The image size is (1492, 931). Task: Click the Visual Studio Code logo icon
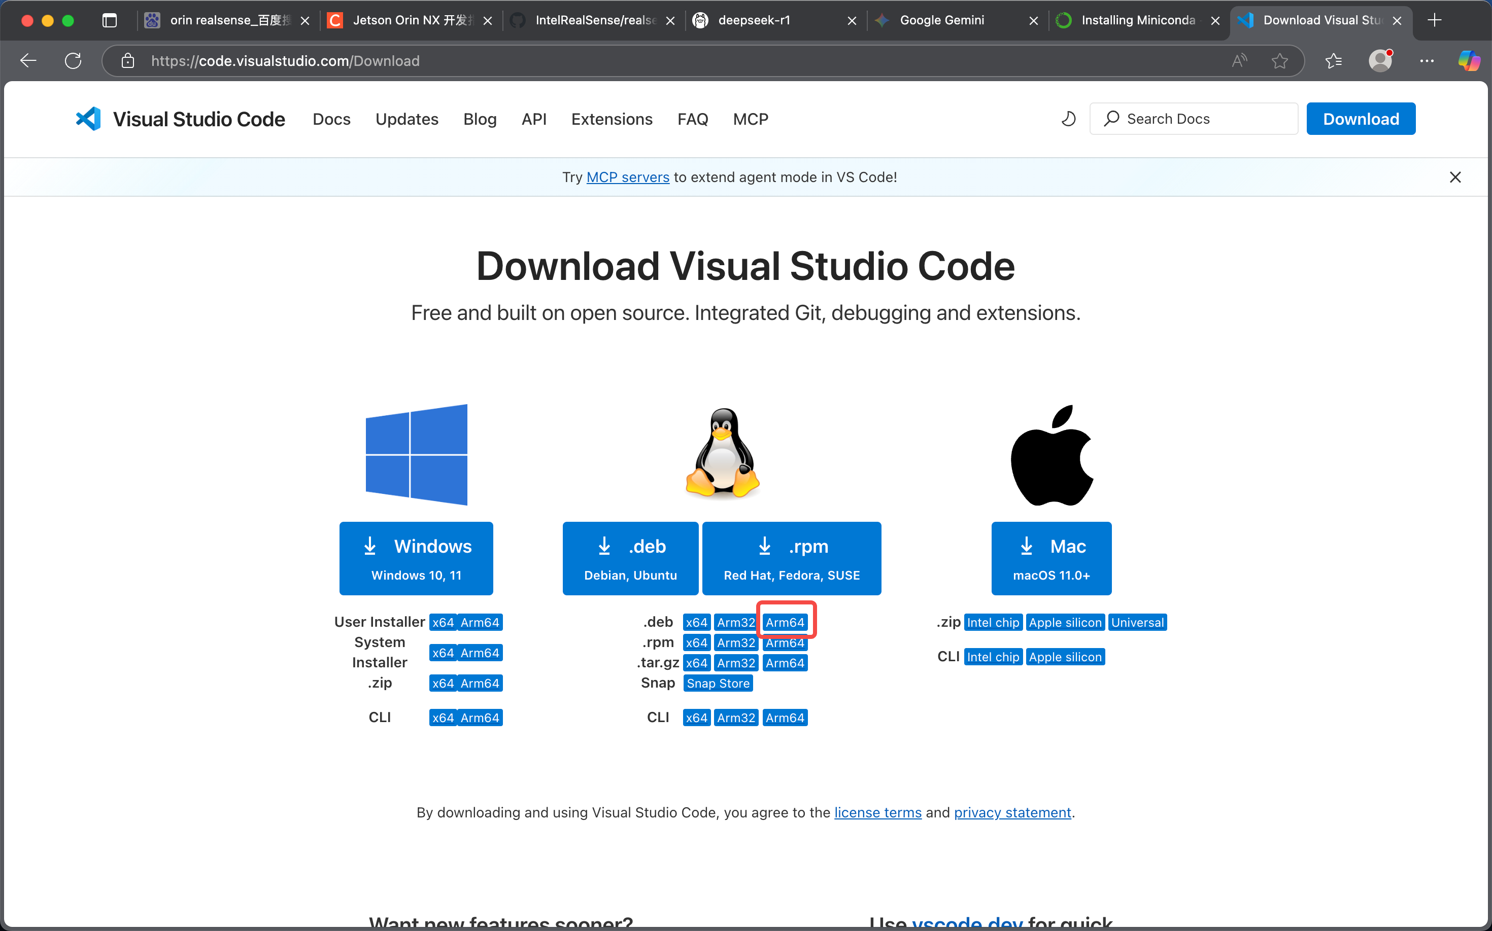[88, 119]
